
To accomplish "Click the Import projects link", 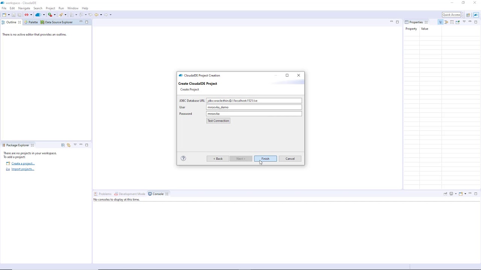I will 23,169.
